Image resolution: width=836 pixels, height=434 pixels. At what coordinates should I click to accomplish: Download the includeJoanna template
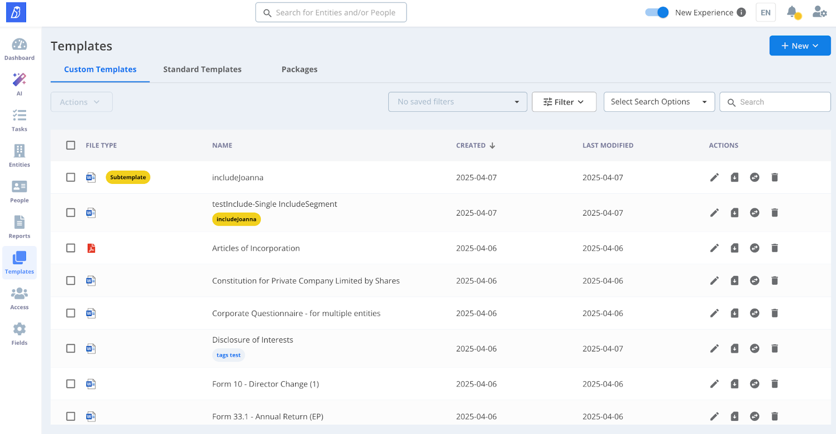[735, 178]
